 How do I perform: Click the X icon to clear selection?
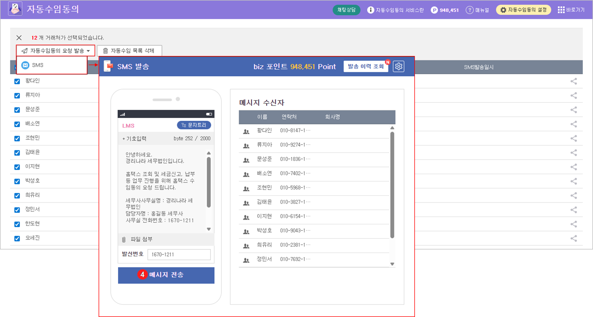pos(19,38)
